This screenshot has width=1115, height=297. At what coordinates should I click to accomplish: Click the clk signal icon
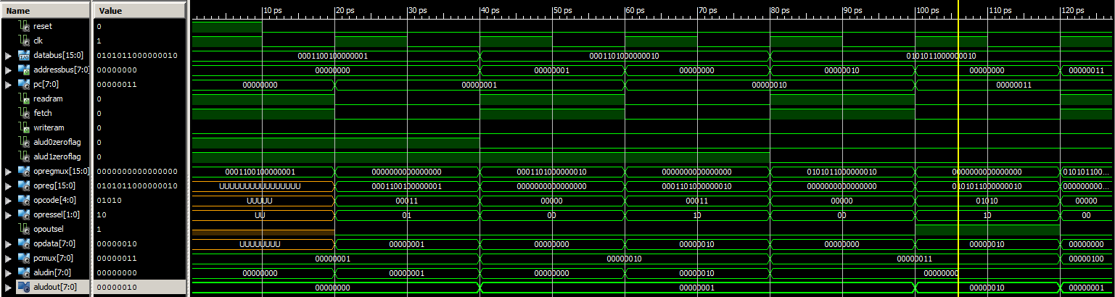click(26, 41)
